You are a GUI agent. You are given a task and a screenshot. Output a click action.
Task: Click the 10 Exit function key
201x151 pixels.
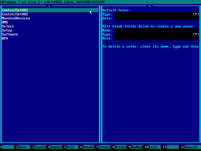pos(153,147)
